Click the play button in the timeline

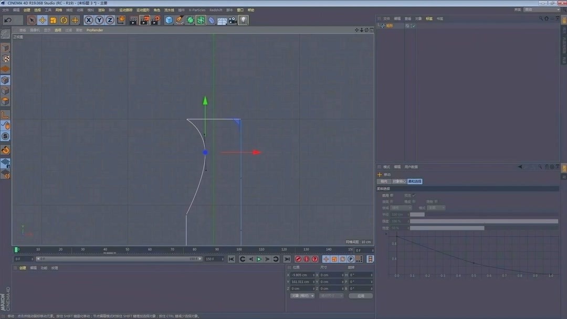(x=259, y=259)
